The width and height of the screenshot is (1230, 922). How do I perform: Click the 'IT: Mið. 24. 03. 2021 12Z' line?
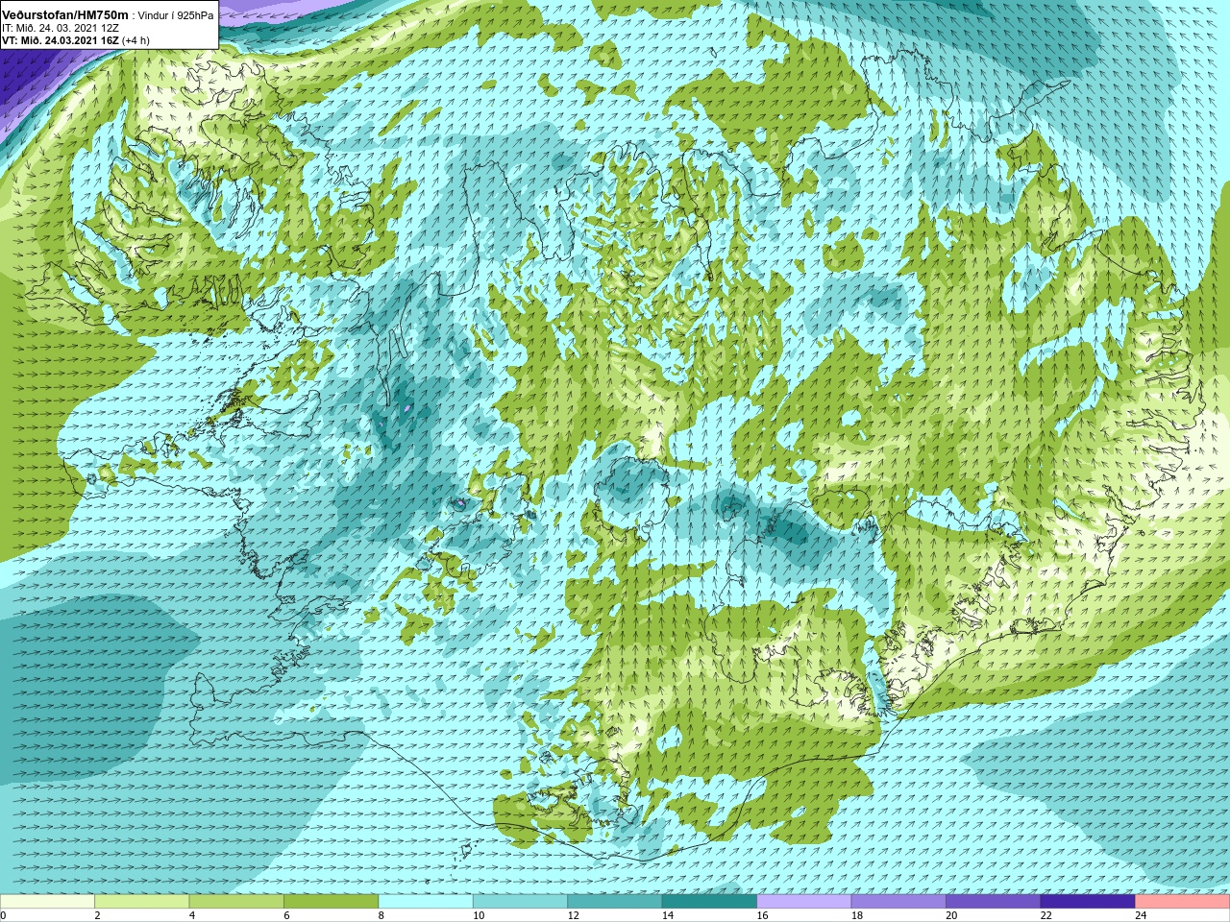[x=61, y=29]
